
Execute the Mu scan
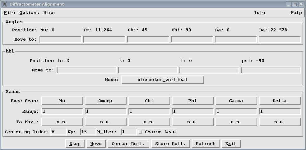(x=62, y=101)
